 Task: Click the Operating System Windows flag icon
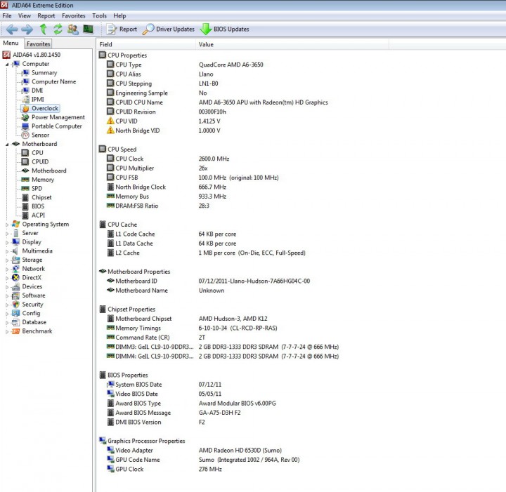coord(15,225)
